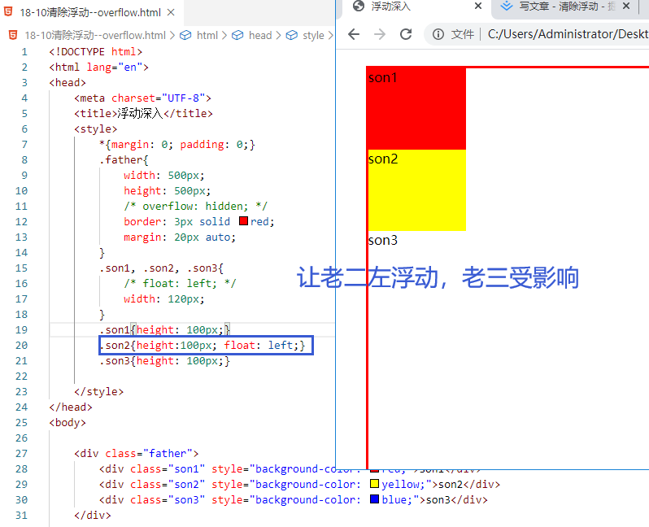This screenshot has height=527, width=649.
Task: Close the 浮动深入 browser tab
Action: coord(477,7)
